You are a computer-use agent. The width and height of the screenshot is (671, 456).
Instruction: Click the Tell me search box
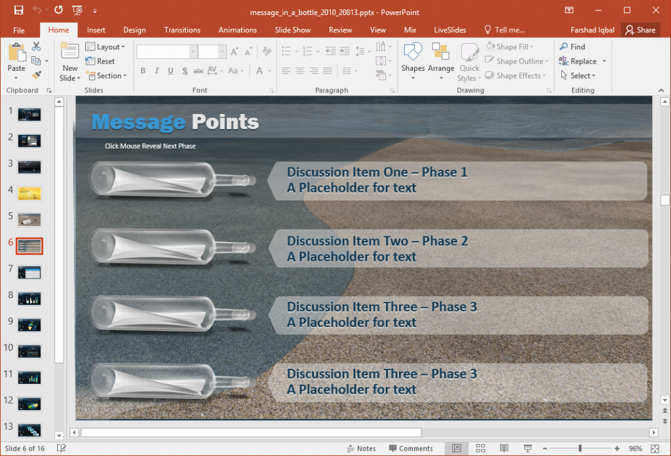[x=505, y=30]
